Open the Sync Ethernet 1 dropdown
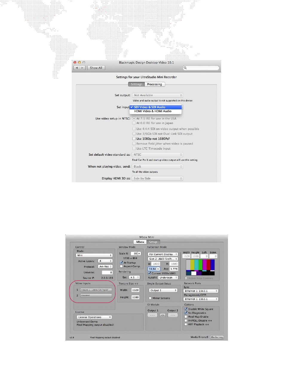The image size is (285, 369). (201, 291)
